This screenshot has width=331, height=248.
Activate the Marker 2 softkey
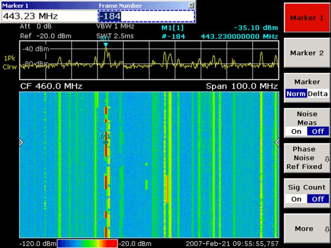coord(307,53)
